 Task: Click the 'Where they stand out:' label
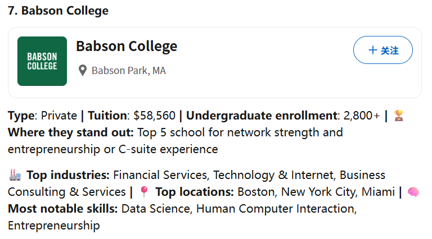click(x=71, y=132)
